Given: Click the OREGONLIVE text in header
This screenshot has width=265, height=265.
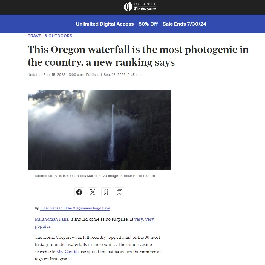Looking at the screenshot, I should [x=145, y=4].
